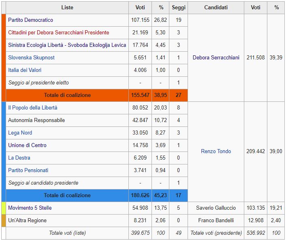
Task: Select the percentage 26,82
Action: pos(160,20)
